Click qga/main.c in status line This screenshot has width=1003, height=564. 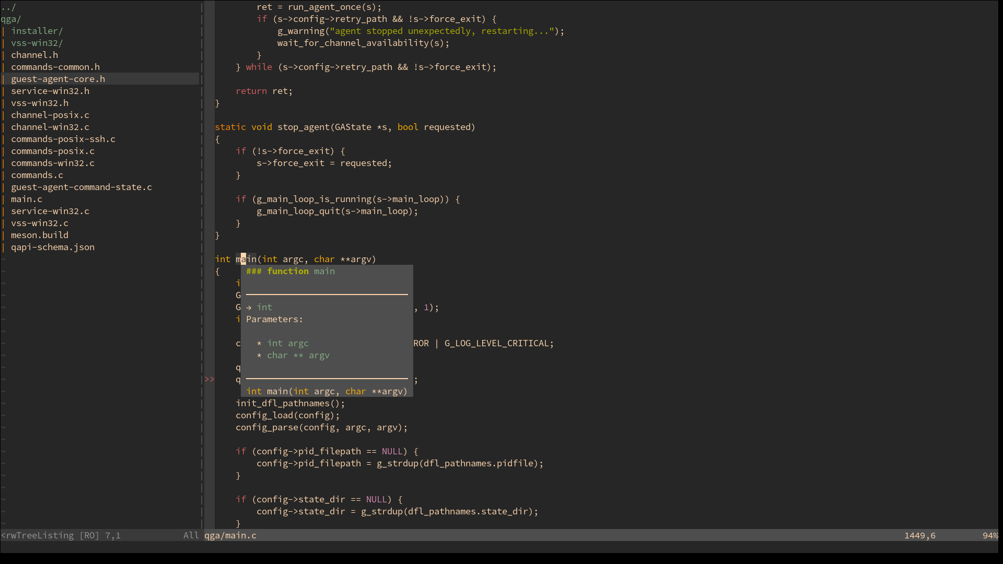pyautogui.click(x=230, y=535)
